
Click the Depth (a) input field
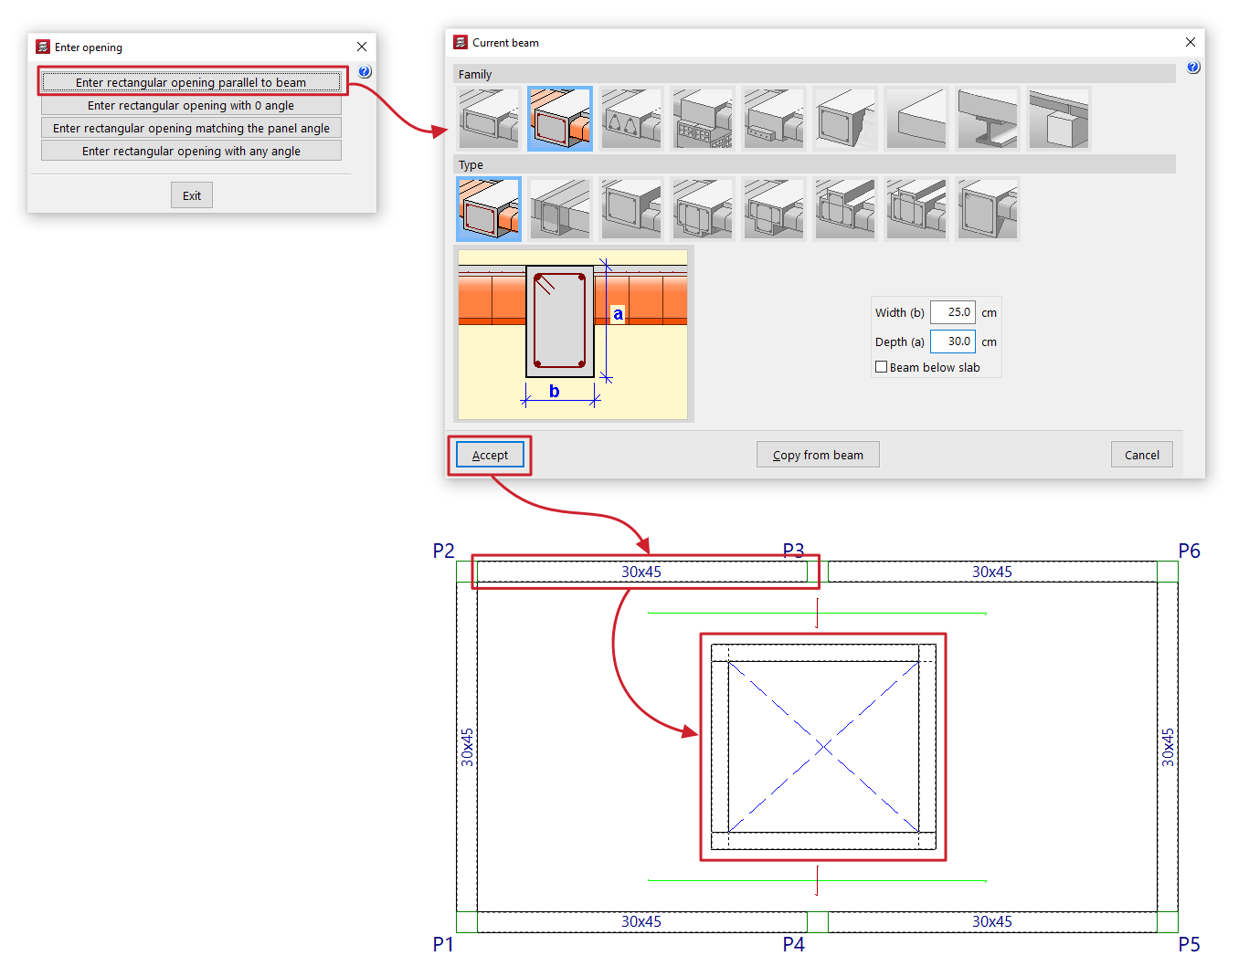tap(953, 341)
